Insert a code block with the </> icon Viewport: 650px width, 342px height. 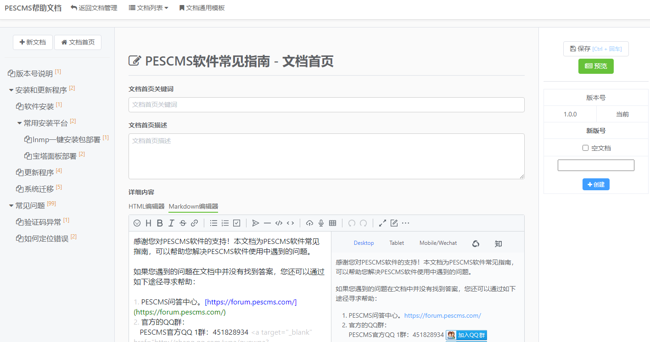pyautogui.click(x=279, y=223)
